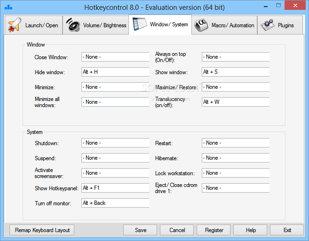Click the Restart hotkey field

coord(236,143)
